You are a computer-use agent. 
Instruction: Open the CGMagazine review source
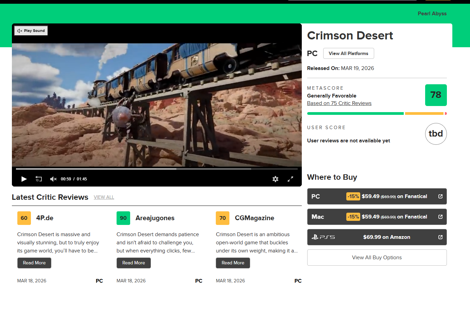[255, 218]
